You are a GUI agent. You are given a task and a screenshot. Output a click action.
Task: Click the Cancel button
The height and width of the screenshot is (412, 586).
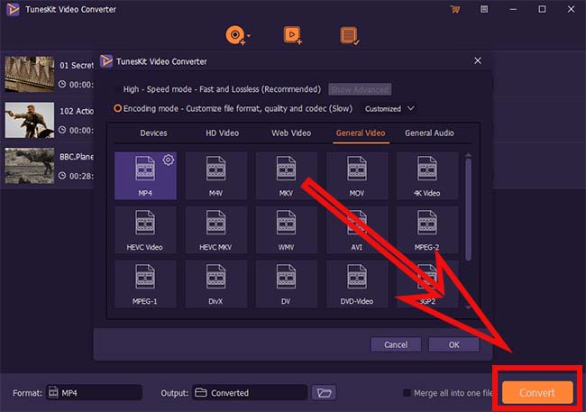coord(396,344)
